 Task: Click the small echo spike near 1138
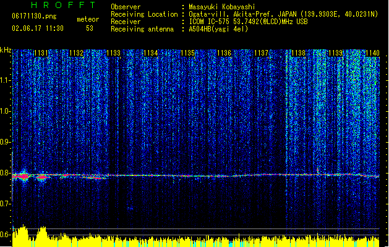click(318, 171)
